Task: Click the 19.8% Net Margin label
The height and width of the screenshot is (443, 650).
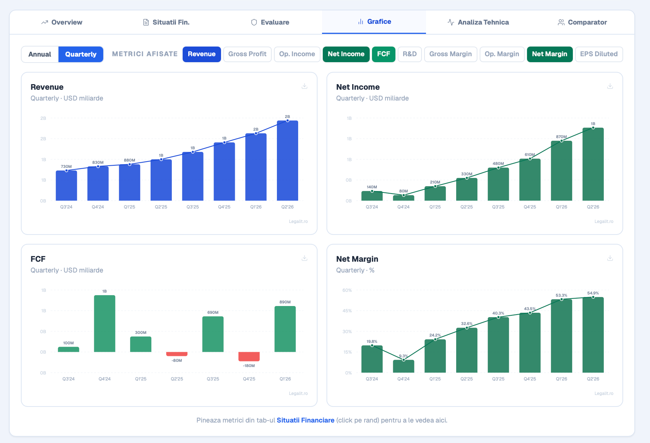Action: point(372,342)
